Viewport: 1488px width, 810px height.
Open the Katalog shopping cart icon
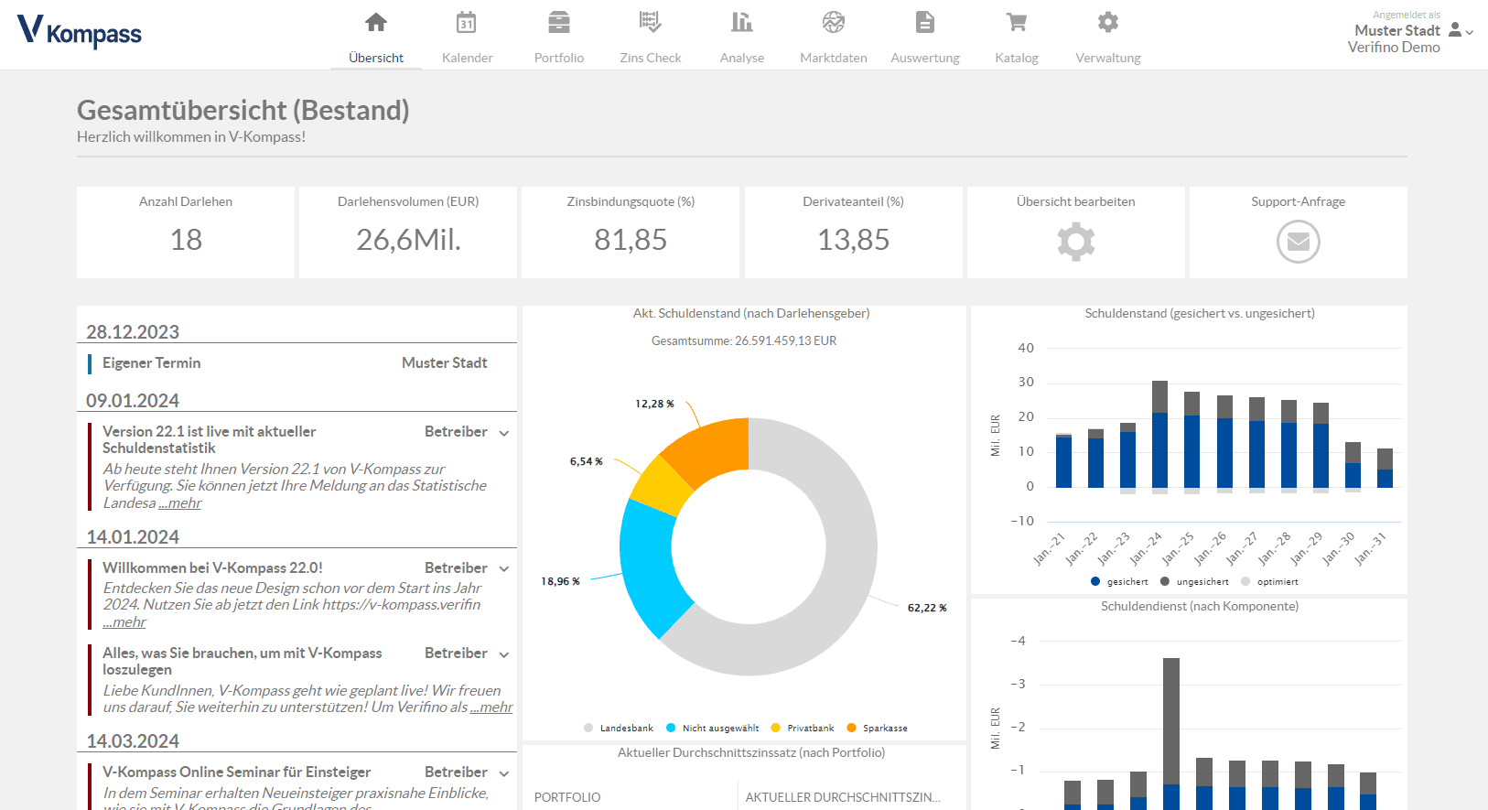[1016, 23]
